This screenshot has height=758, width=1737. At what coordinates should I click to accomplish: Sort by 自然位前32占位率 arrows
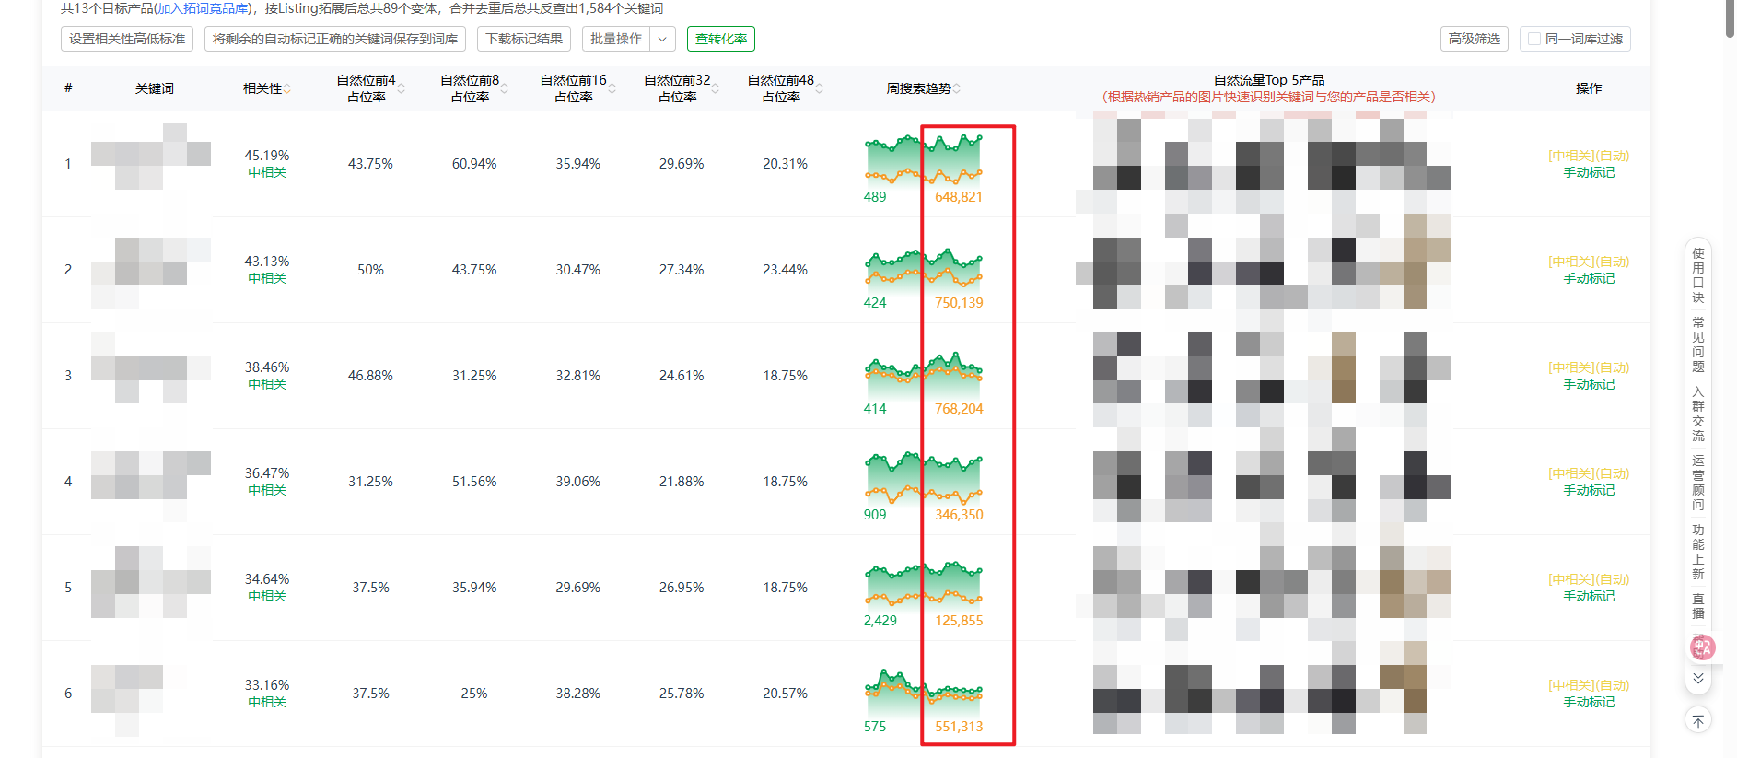[x=716, y=88]
